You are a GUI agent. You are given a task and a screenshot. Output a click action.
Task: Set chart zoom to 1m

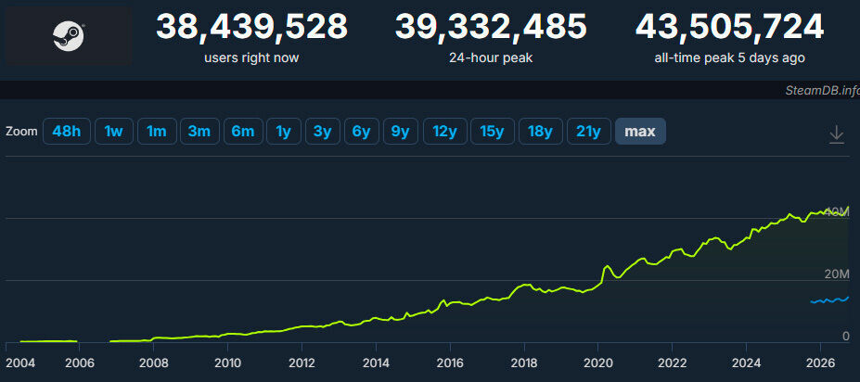[x=157, y=132]
